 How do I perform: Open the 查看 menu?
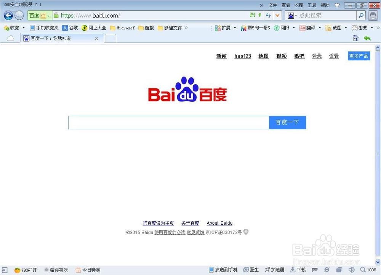pos(286,5)
